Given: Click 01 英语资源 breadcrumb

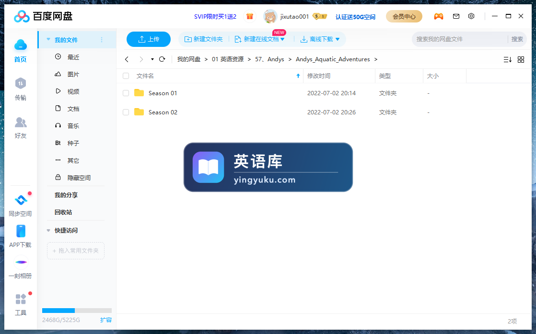Looking at the screenshot, I should point(228,59).
